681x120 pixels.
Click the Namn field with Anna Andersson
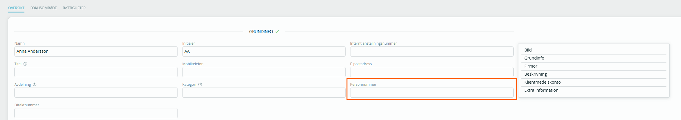(x=96, y=52)
